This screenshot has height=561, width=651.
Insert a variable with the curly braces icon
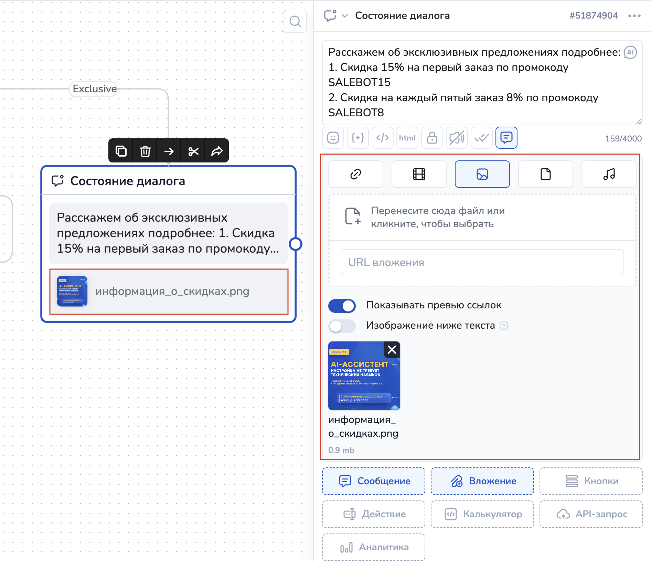tap(357, 138)
